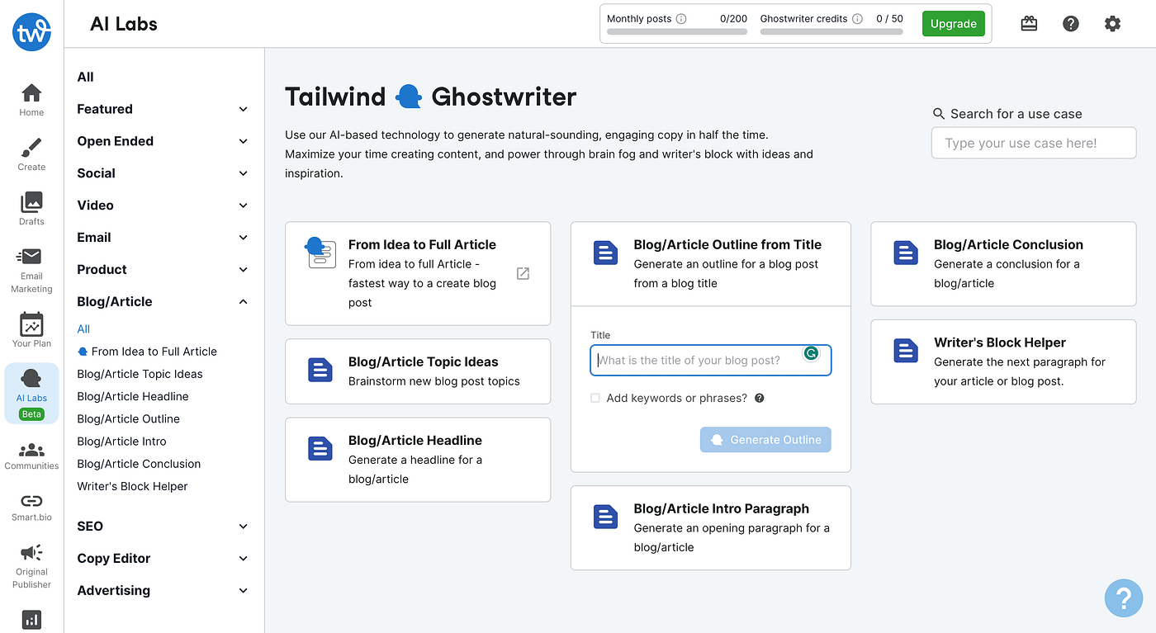
Task: Click the green Upgrade button
Action: pos(954,24)
